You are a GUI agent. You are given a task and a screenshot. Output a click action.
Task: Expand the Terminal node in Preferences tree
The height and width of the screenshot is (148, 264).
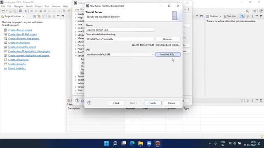tap(75, 76)
